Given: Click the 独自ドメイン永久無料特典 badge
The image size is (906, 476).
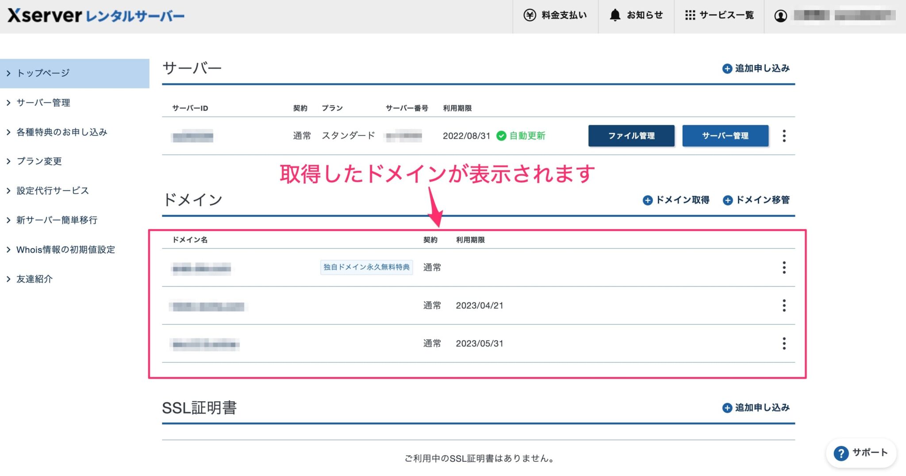Looking at the screenshot, I should point(366,267).
